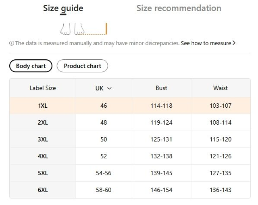Click the 3XL label size cell

[x=43, y=139]
